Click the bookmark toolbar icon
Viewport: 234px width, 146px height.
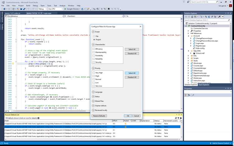pos(109,9)
